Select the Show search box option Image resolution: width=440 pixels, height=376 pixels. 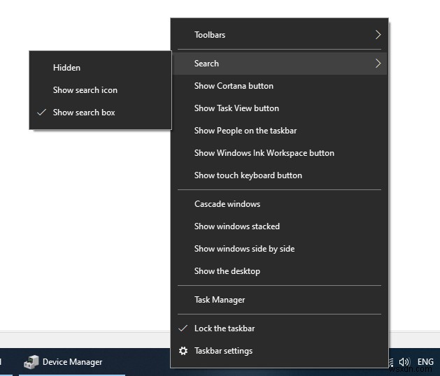click(84, 113)
